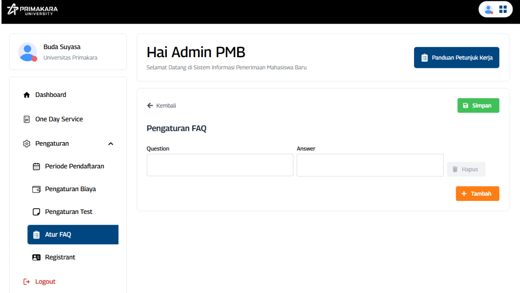Add a new FAQ row with Tambah

pyautogui.click(x=477, y=194)
